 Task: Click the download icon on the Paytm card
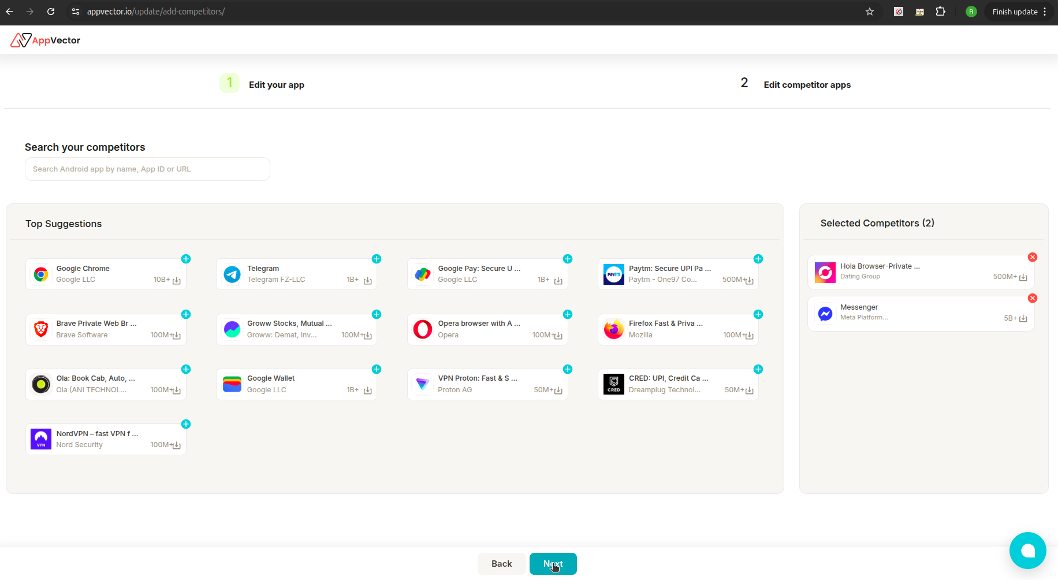749,280
